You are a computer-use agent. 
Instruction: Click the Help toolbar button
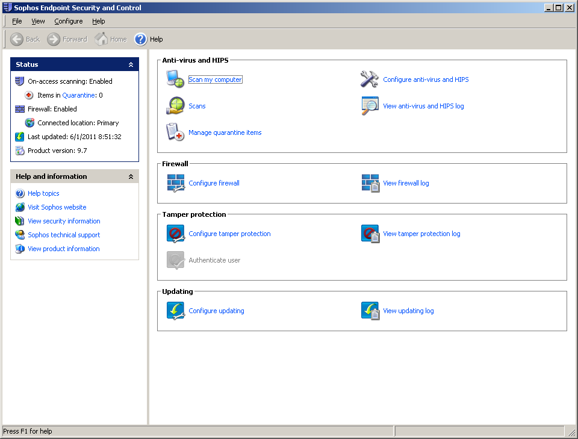coord(149,39)
